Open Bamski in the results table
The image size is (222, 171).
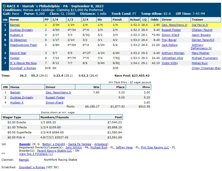coord(15,25)
